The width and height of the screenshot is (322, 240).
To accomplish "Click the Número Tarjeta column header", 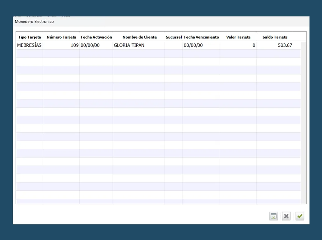I will [61, 37].
